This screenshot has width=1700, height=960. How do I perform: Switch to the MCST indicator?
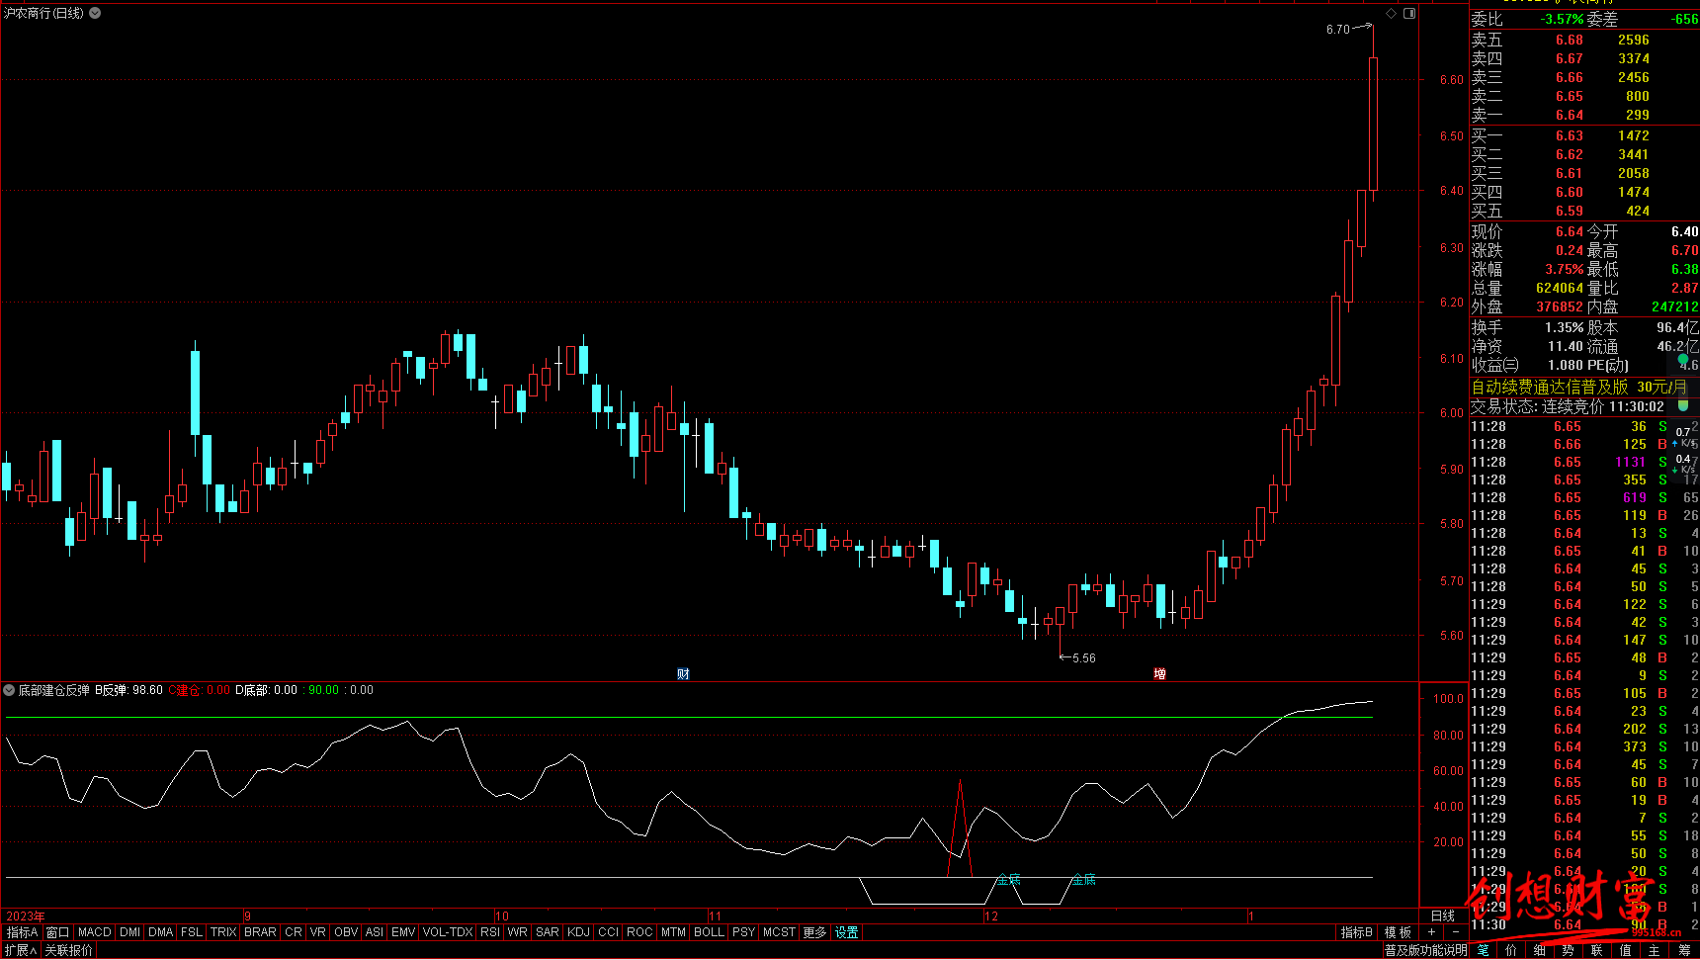point(779,932)
